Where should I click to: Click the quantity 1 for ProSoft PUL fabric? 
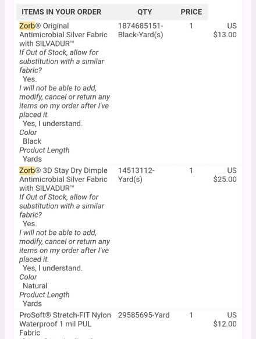click(x=191, y=315)
